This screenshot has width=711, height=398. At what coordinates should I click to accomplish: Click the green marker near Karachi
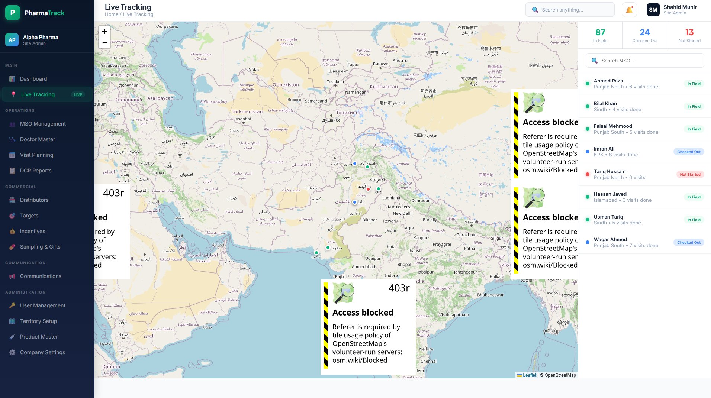tap(316, 253)
